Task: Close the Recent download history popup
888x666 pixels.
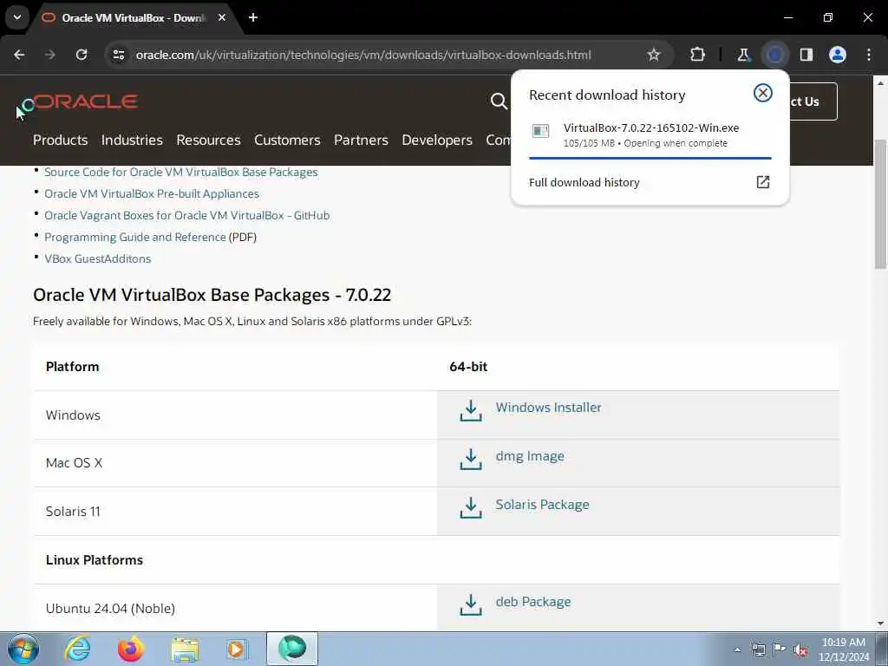Action: [x=763, y=93]
